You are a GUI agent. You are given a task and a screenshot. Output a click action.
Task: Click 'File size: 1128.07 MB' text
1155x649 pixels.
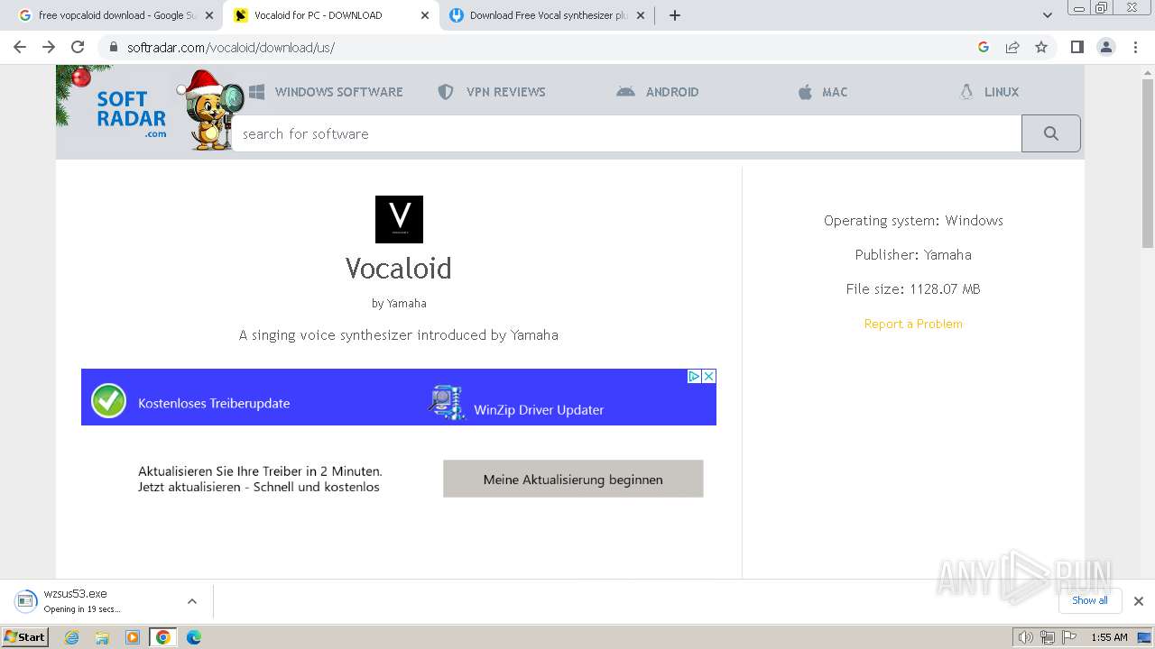click(913, 288)
